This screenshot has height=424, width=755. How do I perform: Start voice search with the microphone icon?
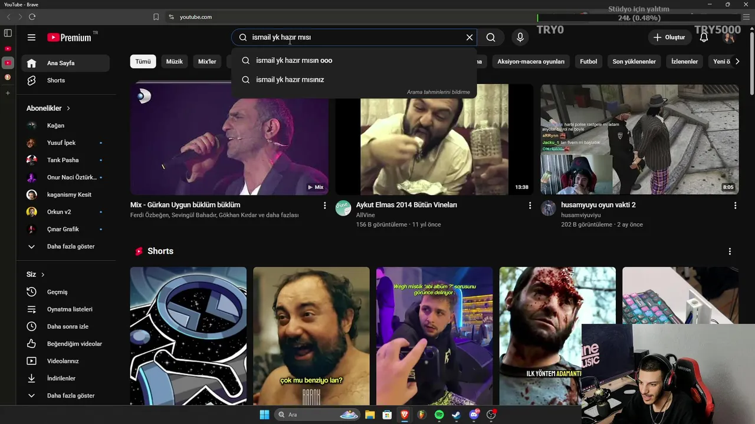click(520, 37)
